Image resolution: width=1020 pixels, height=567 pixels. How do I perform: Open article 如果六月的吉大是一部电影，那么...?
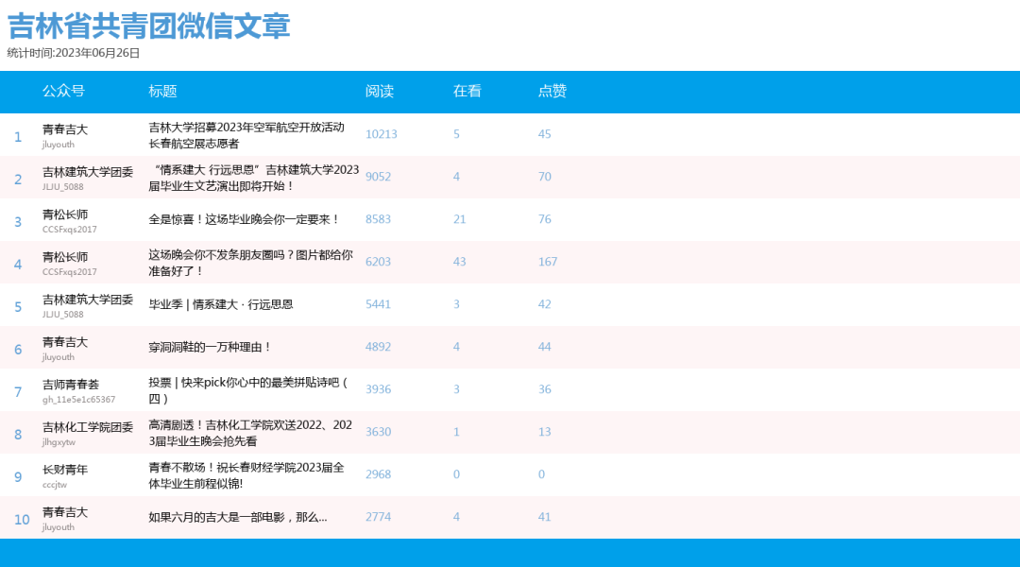[x=238, y=518]
